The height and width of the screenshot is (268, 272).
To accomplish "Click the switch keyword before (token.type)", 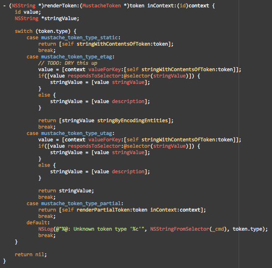I will 24,31.
